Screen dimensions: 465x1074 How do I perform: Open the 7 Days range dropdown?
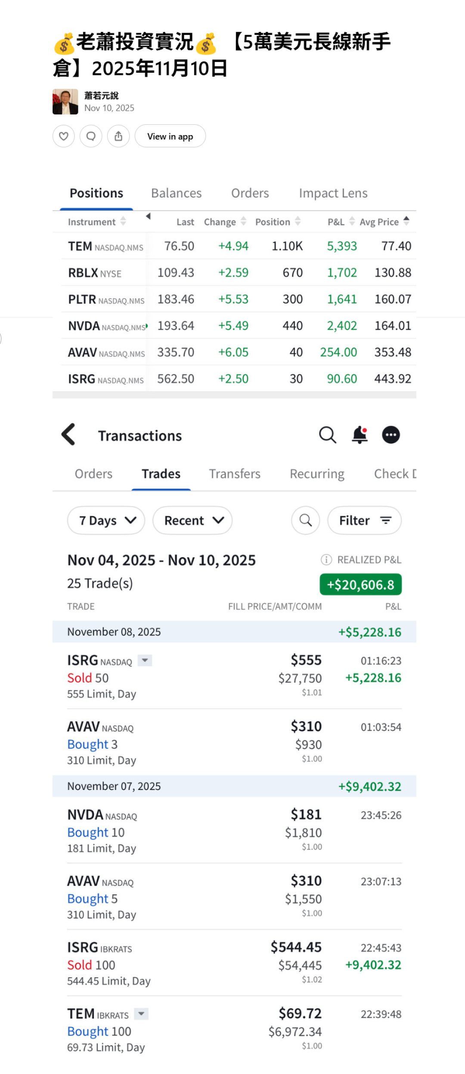click(106, 521)
